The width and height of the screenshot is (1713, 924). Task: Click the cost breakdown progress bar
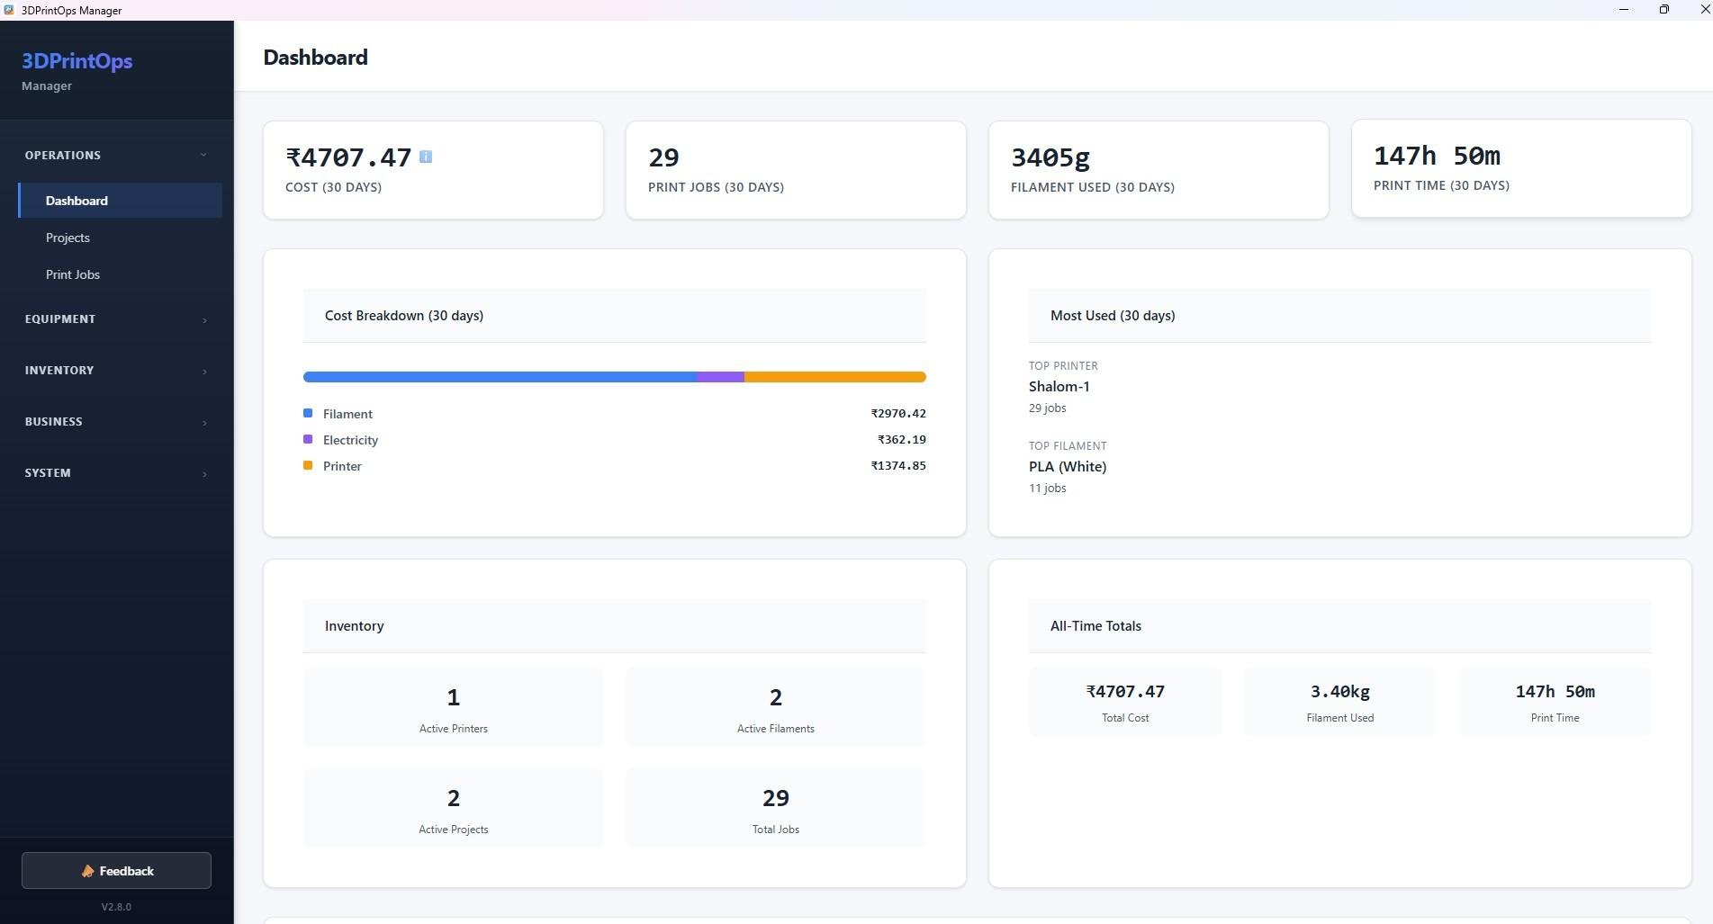(615, 377)
